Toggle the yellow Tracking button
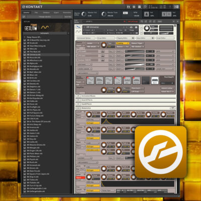201x201 pixels. [123, 43]
